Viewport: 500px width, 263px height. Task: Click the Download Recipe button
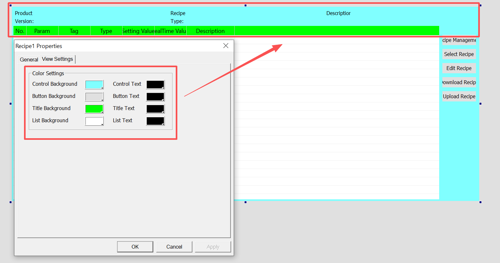point(459,82)
